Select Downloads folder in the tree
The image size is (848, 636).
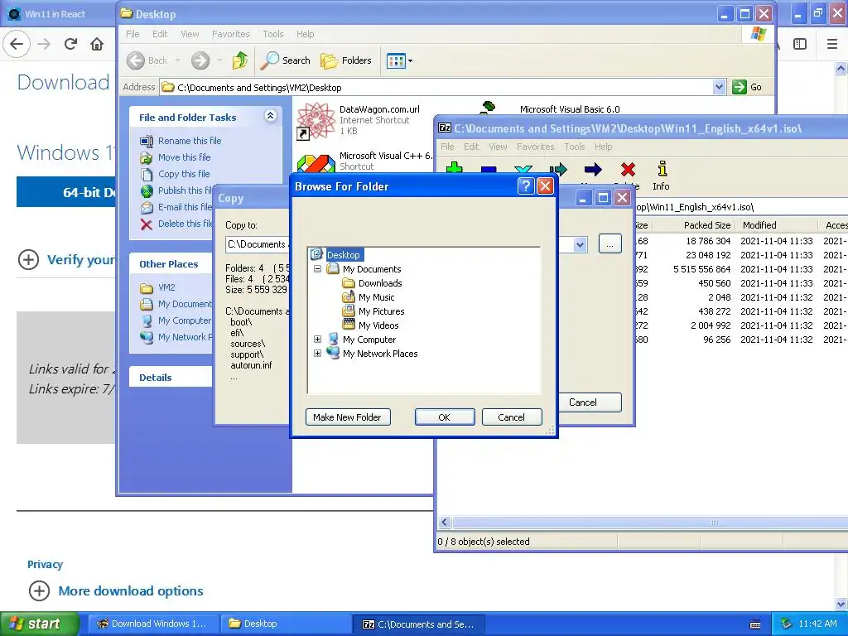click(373, 283)
